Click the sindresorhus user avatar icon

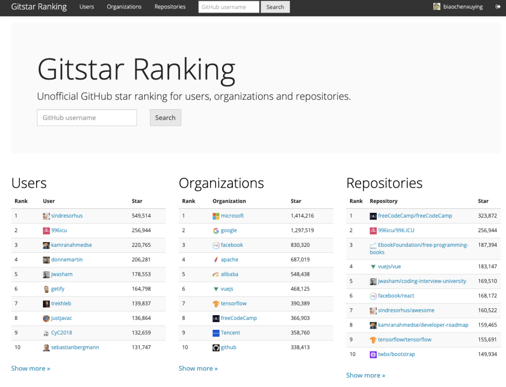click(x=46, y=216)
